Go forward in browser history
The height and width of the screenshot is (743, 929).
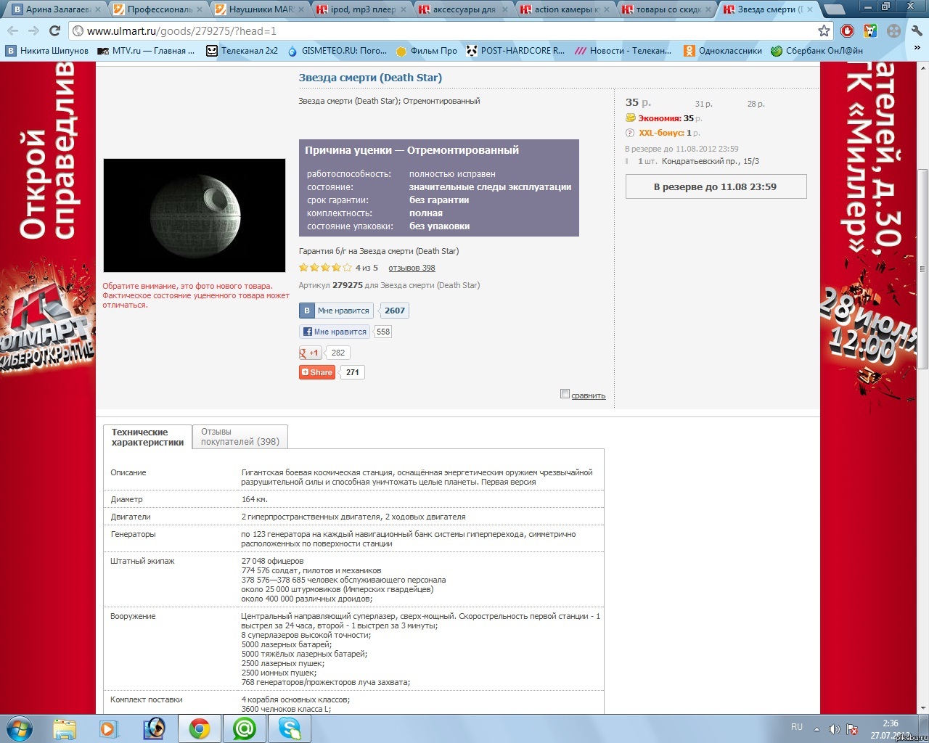[33, 31]
